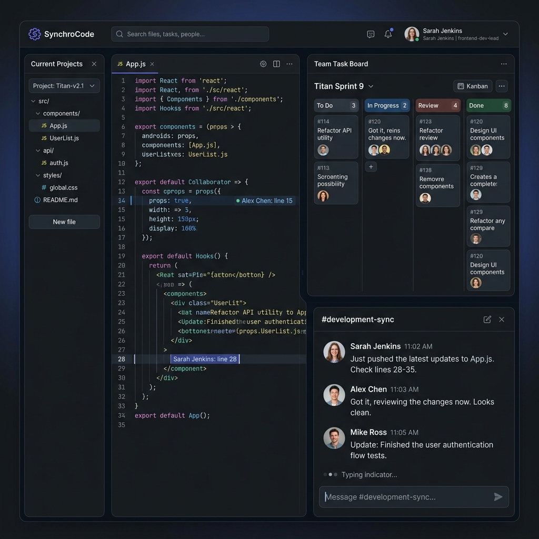Image resolution: width=539 pixels, height=539 pixels.
Task: Click line number 19 in the gutter
Action: tap(122, 256)
